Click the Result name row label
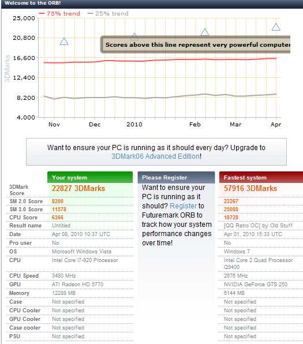This screenshot has width=303, height=344. tap(25, 226)
